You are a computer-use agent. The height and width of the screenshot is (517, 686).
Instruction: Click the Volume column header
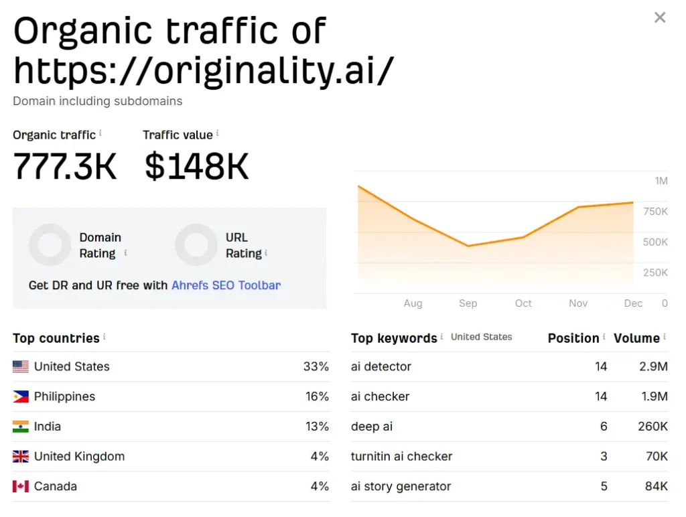tap(636, 338)
